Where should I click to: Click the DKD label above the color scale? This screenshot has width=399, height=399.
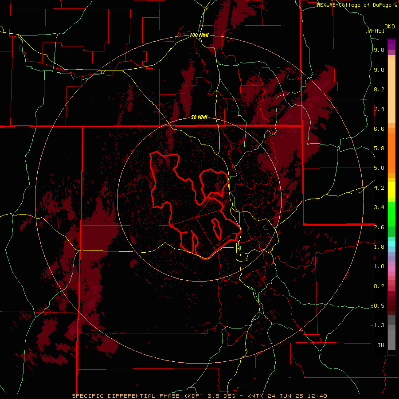(x=390, y=27)
